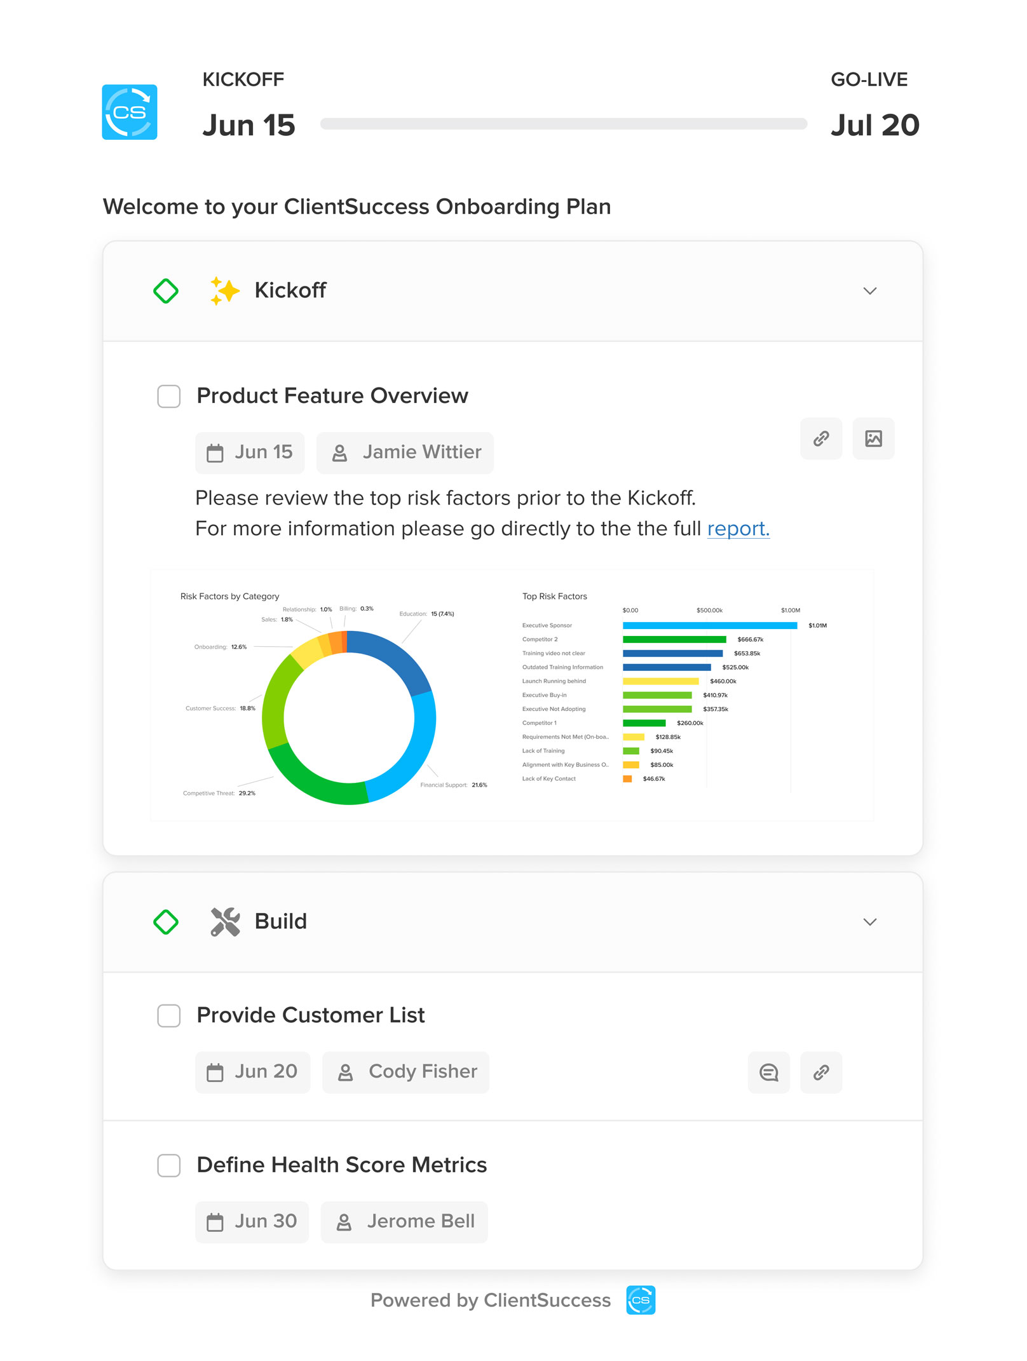Open the link attachment on Product Feature Overview
Image resolution: width=1027 pixels, height=1361 pixels.
point(820,438)
